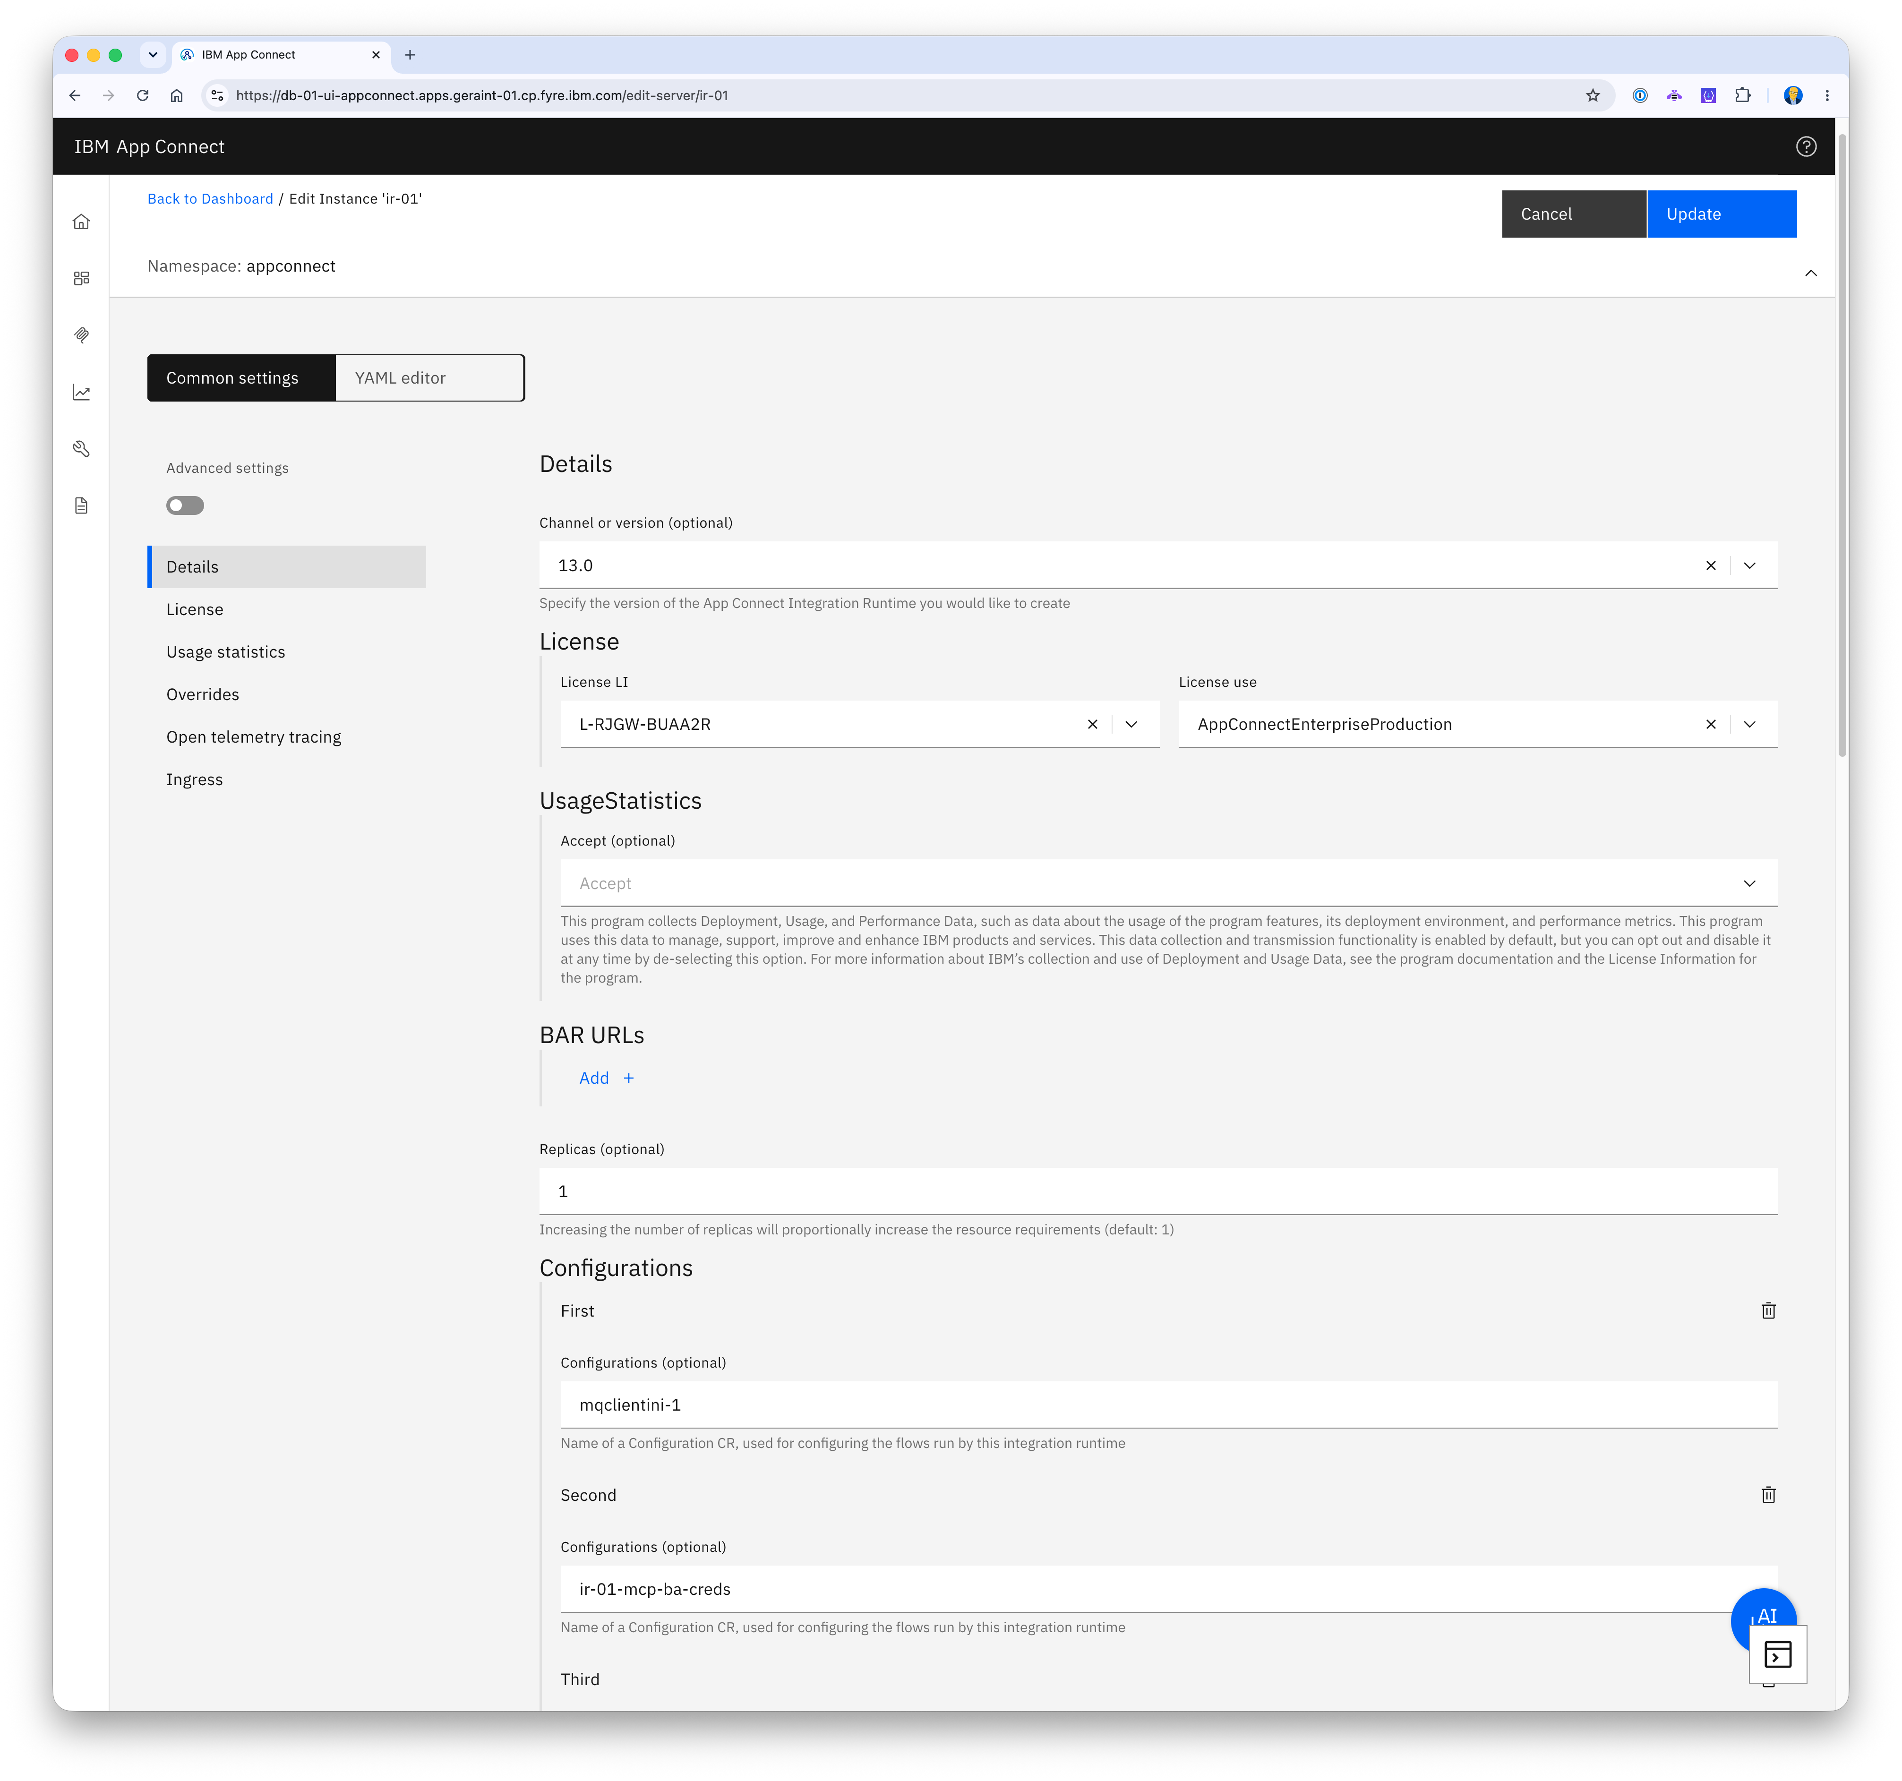Select Overrides in the section navigation
The width and height of the screenshot is (1902, 1781).
[287, 694]
